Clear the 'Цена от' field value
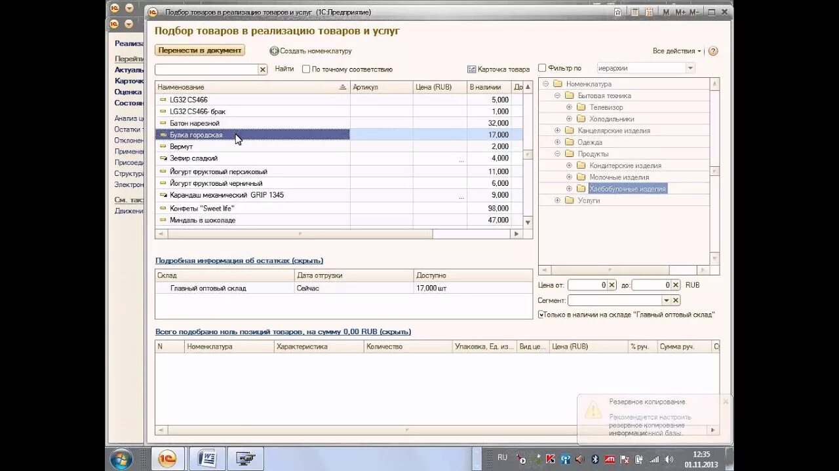Image resolution: width=839 pixels, height=471 pixels. click(x=612, y=285)
